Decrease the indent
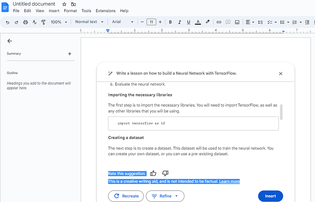This screenshot has height=202, width=315. click(307, 22)
